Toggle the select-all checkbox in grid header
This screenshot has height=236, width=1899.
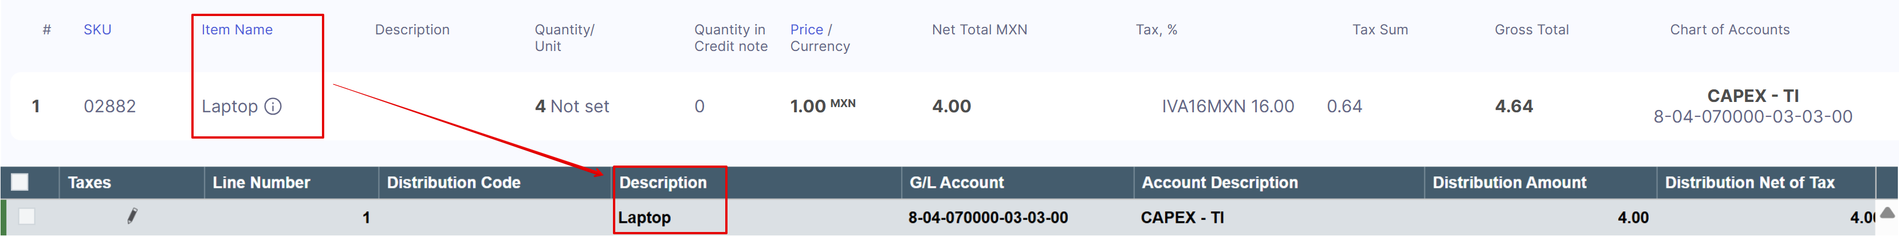click(x=20, y=182)
